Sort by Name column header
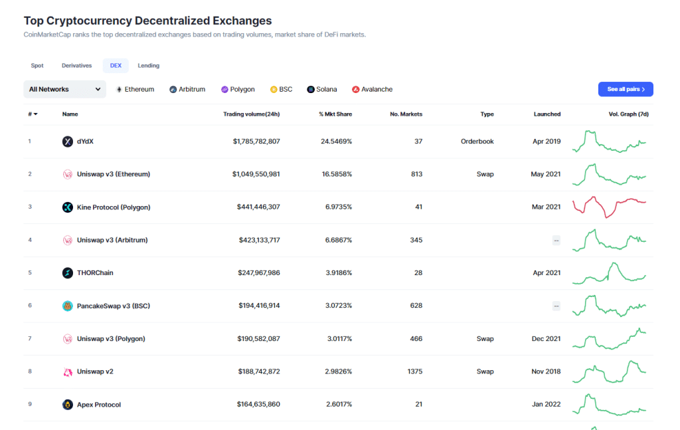The height and width of the screenshot is (430, 680). point(70,114)
